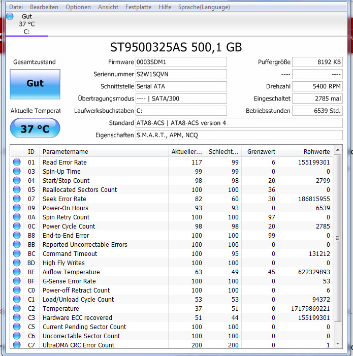Open the Optionen menu

click(78, 7)
